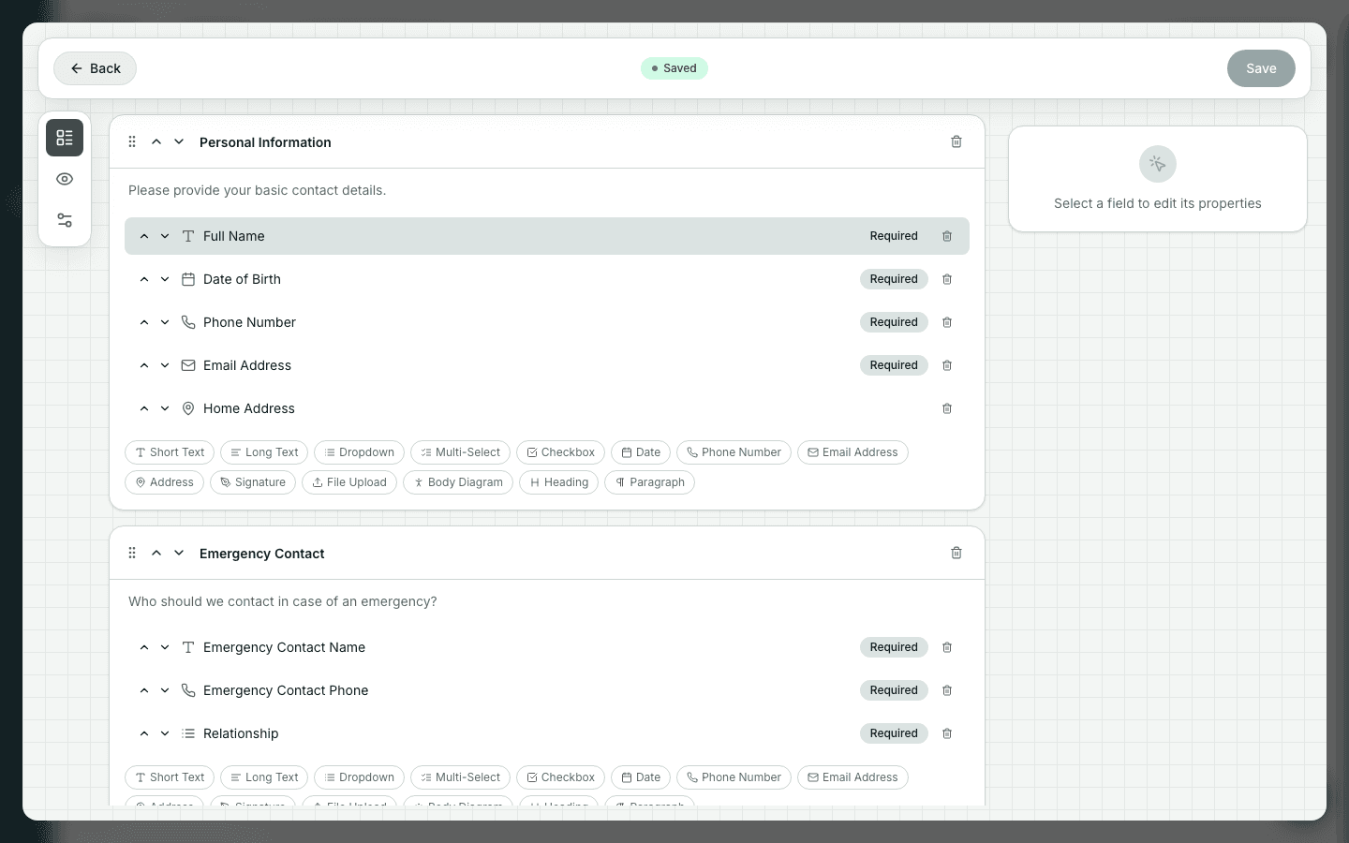Add Date field to Personal Information
The width and height of the screenshot is (1349, 843).
[x=641, y=452]
